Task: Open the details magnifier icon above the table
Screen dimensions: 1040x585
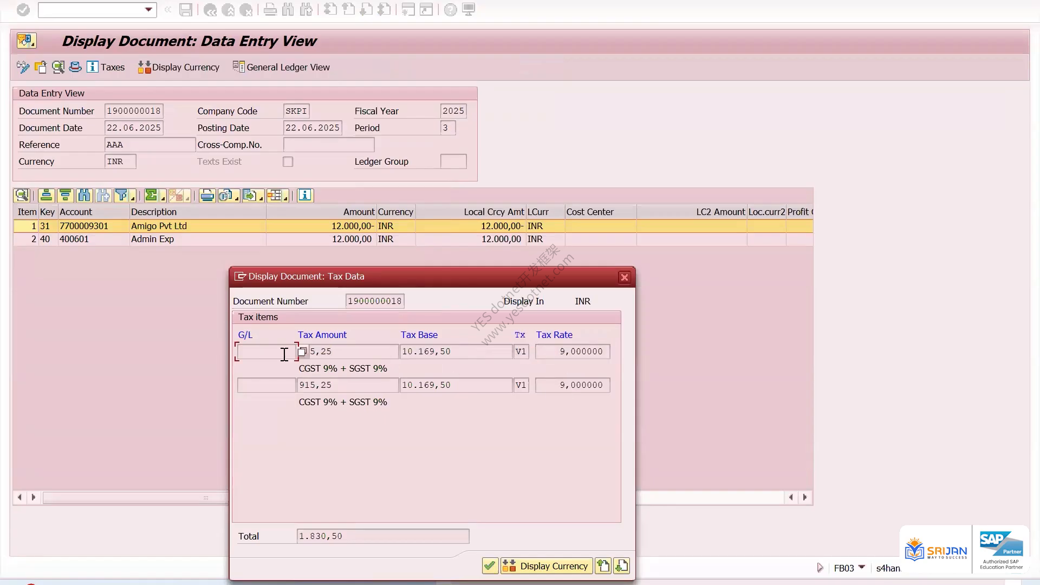Action: [22, 196]
